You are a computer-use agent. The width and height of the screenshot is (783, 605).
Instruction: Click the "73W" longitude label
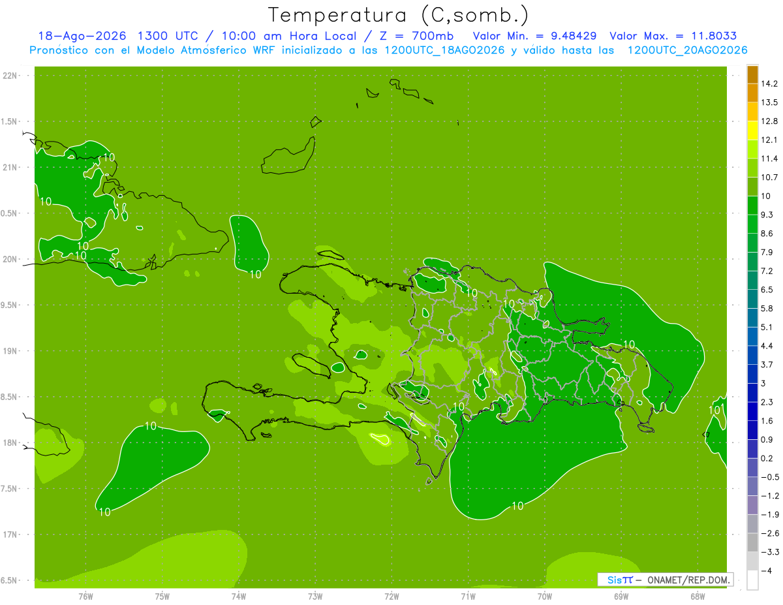click(x=315, y=597)
